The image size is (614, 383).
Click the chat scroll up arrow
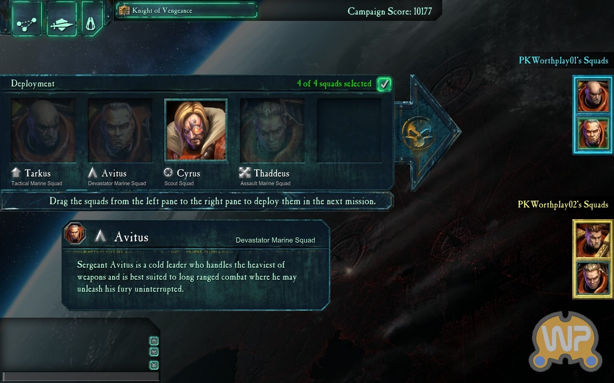(x=154, y=341)
